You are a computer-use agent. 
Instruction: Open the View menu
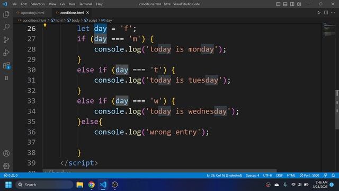click(52, 4)
